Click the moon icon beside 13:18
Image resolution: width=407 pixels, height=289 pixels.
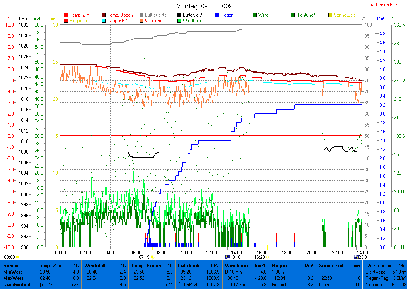pos(227,257)
